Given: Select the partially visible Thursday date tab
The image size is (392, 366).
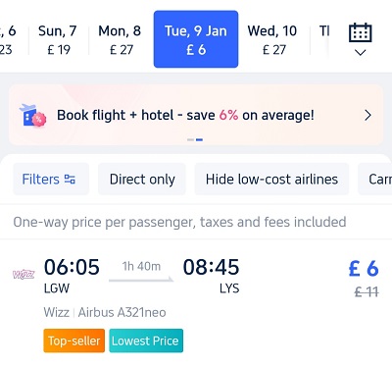Looking at the screenshot, I should 323,40.
